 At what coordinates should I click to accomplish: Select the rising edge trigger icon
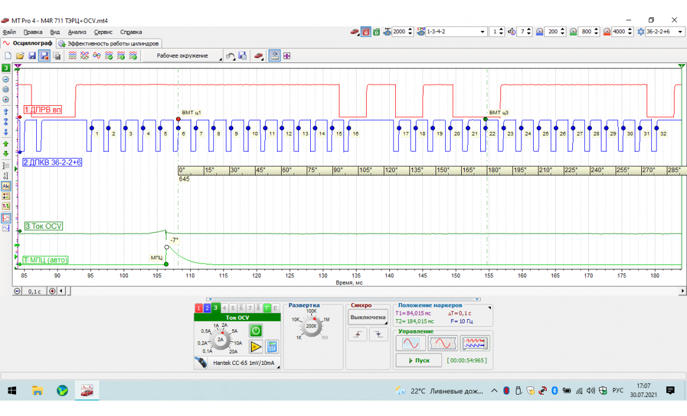(x=358, y=335)
